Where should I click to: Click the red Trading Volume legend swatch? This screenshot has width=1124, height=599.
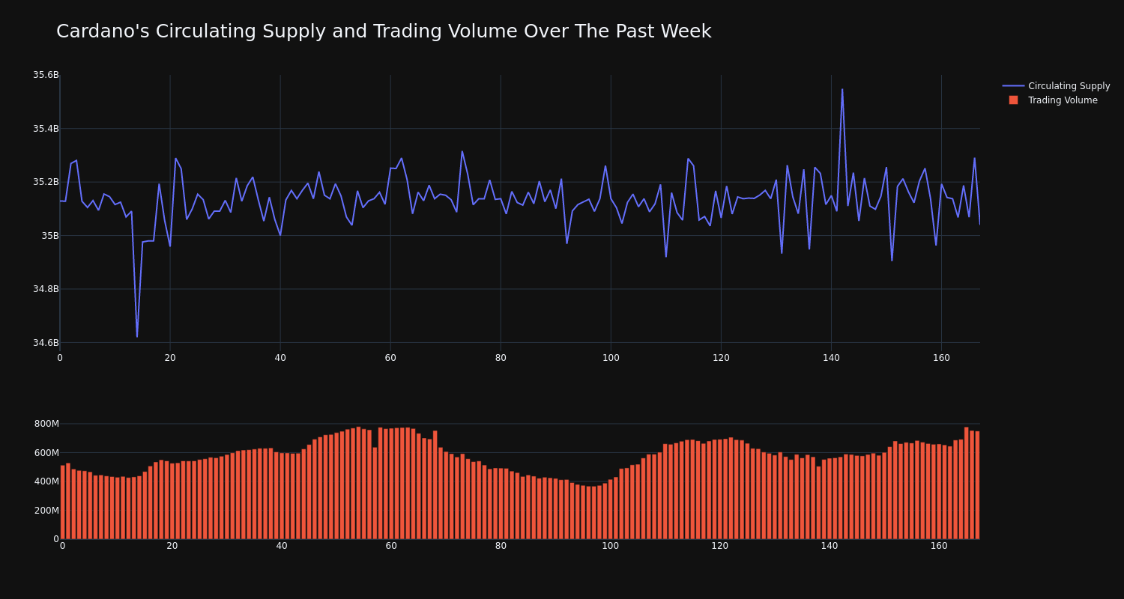(1013, 100)
